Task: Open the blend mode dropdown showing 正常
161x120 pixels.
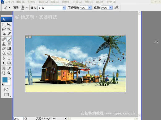Action: [x=52, y=8]
